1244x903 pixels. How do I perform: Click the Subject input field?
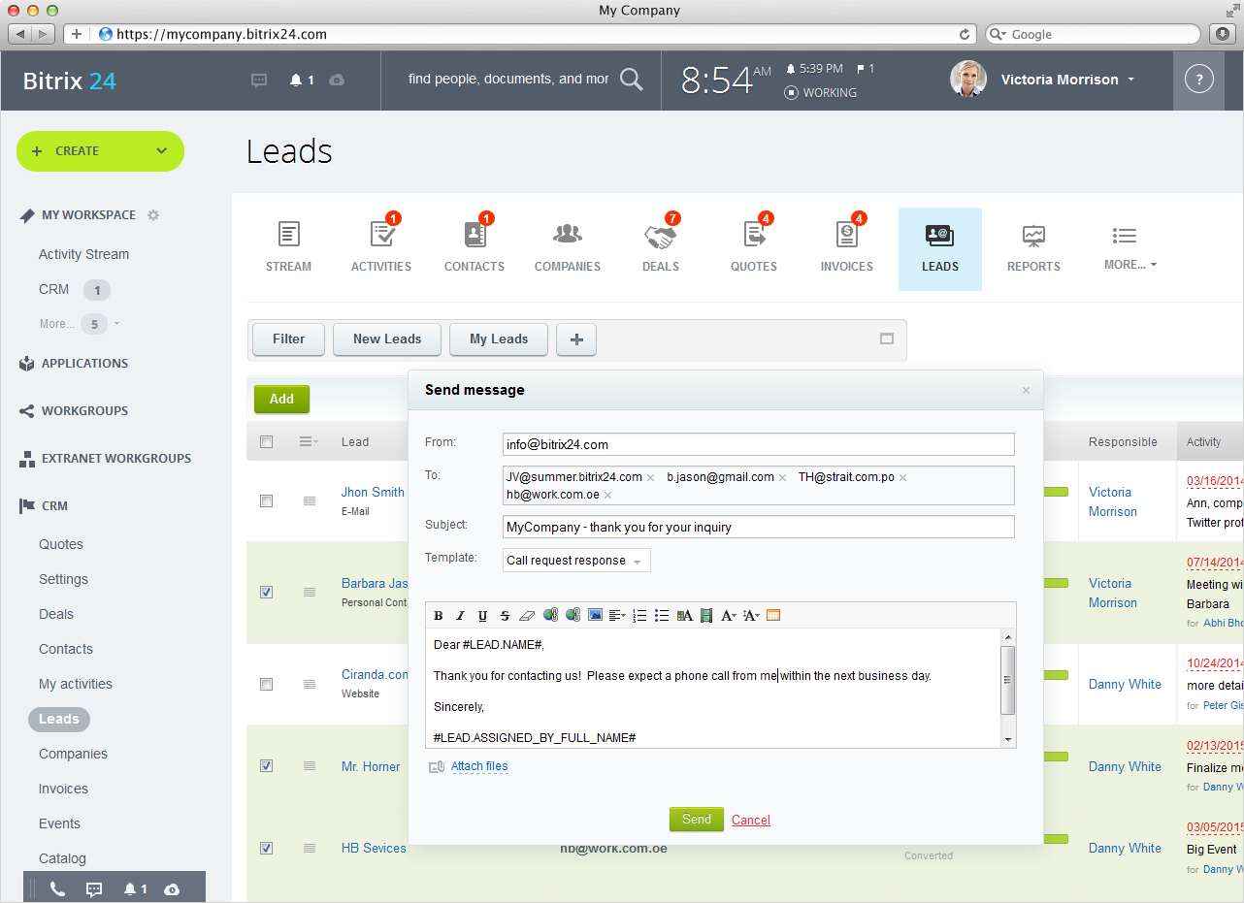click(x=758, y=527)
